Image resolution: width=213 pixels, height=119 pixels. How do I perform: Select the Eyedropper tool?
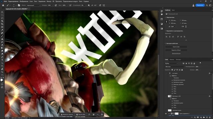[x=2, y=30]
